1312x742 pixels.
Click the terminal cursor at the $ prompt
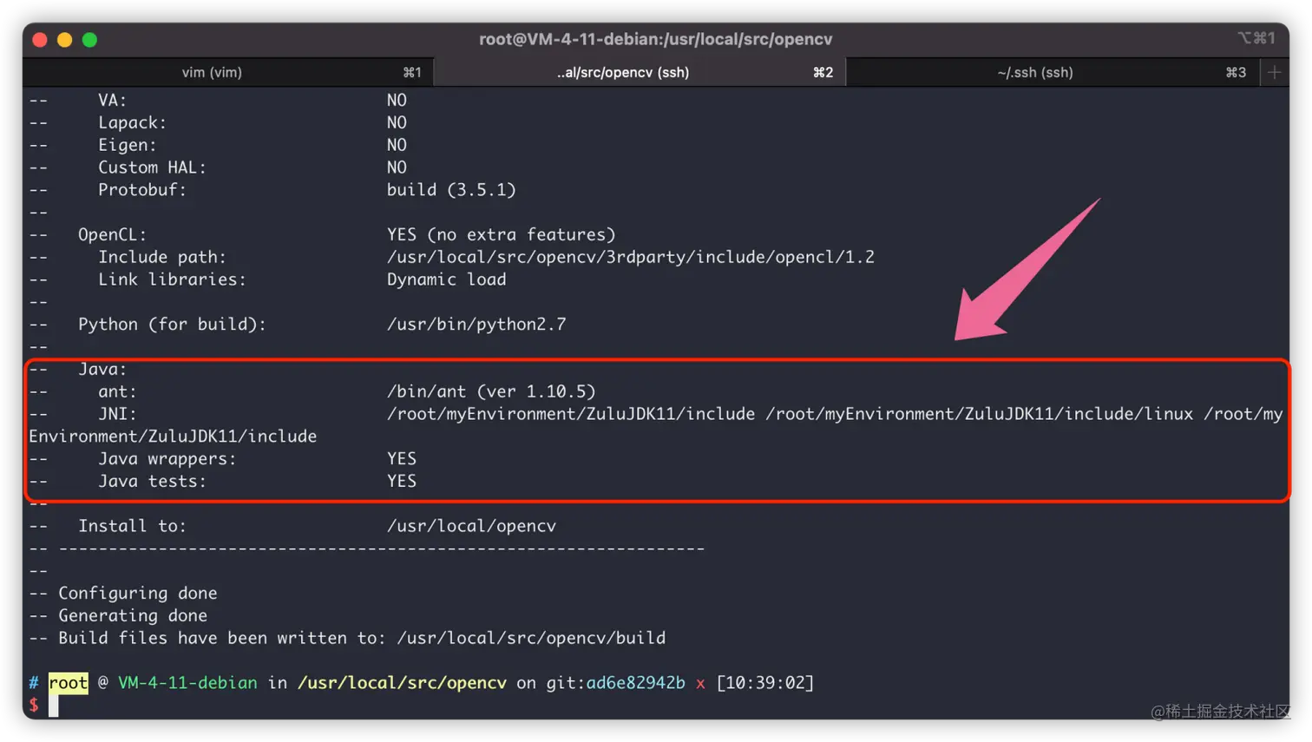point(54,706)
